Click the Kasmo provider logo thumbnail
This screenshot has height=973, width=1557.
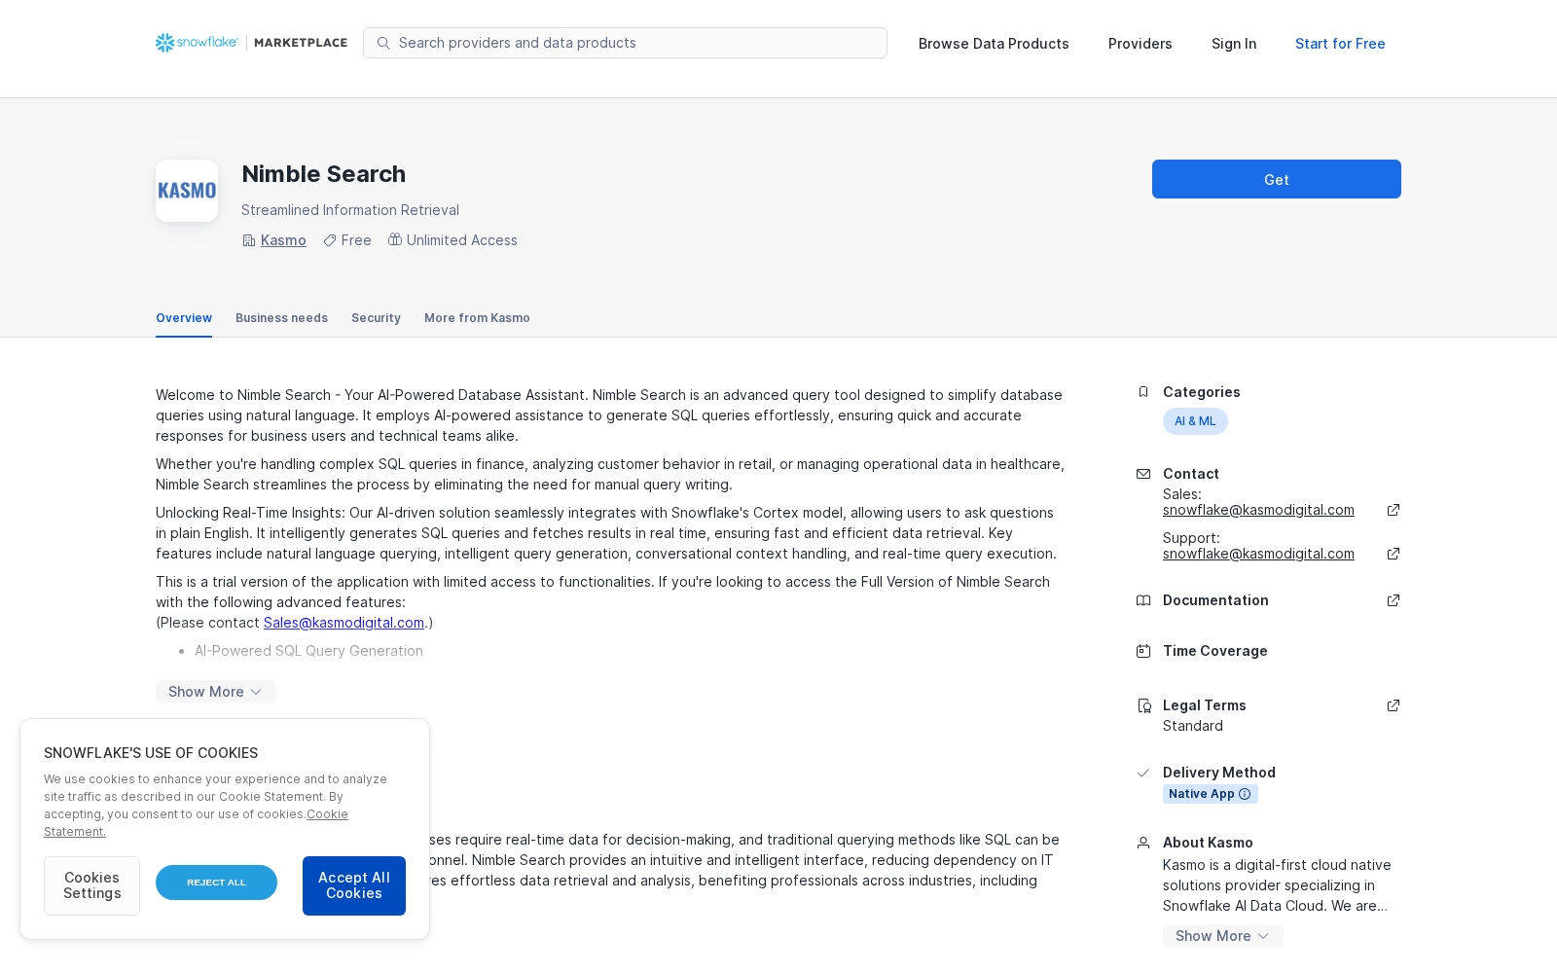point(187,191)
